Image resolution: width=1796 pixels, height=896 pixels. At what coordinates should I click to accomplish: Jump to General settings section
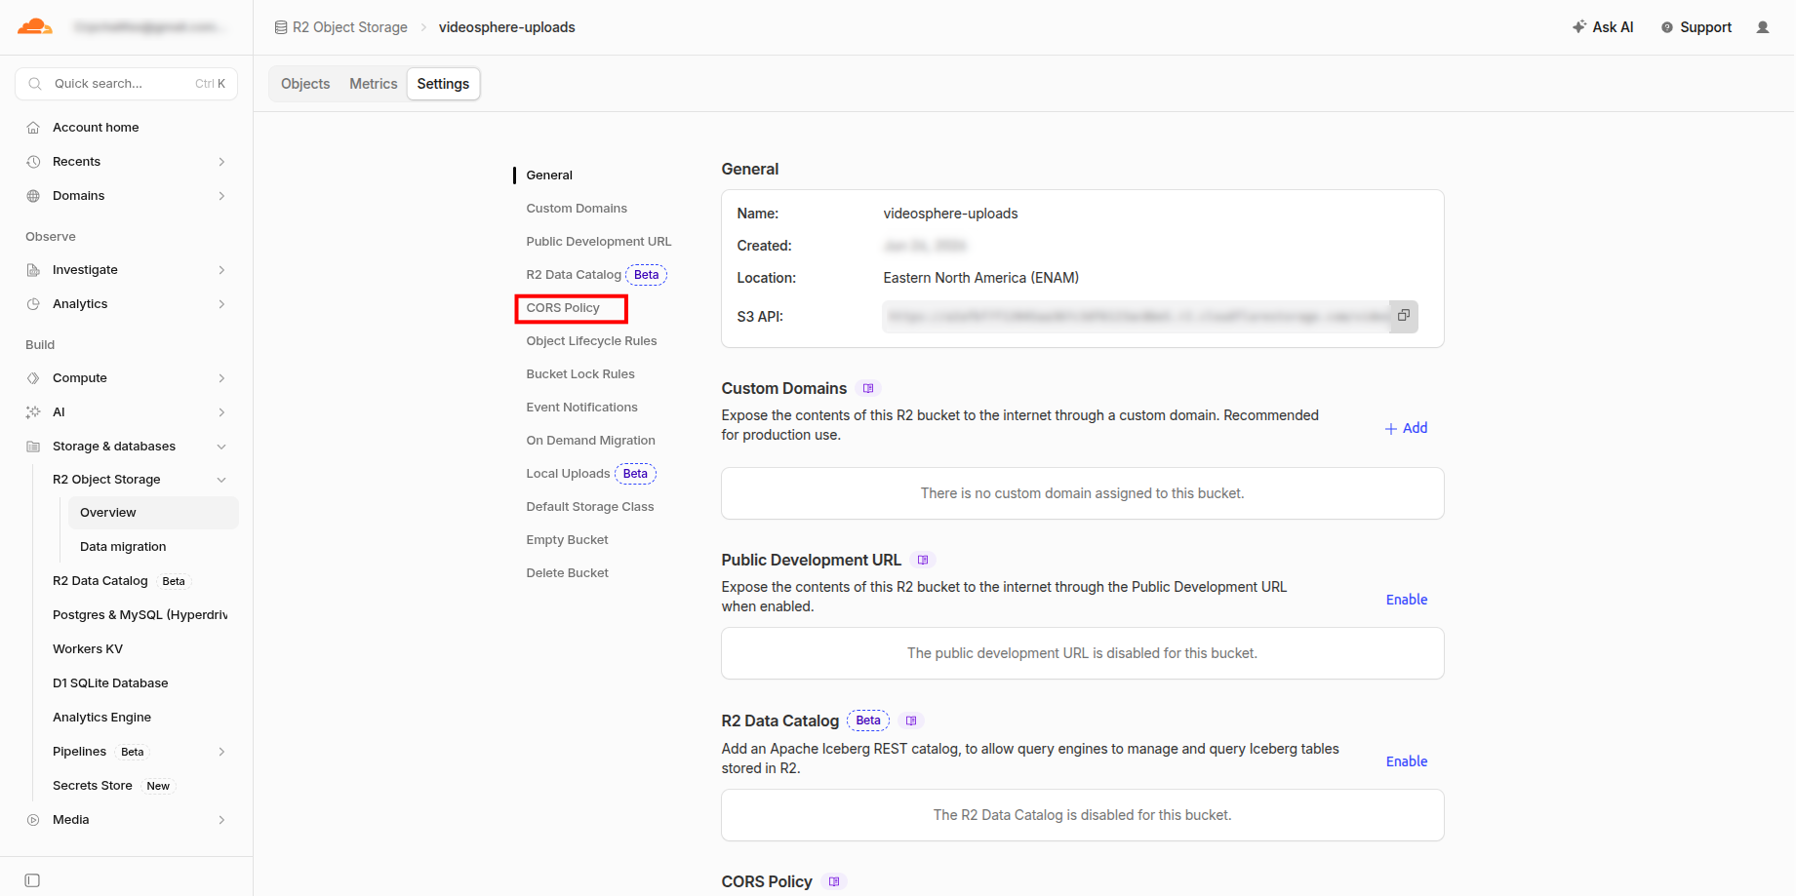tap(549, 175)
